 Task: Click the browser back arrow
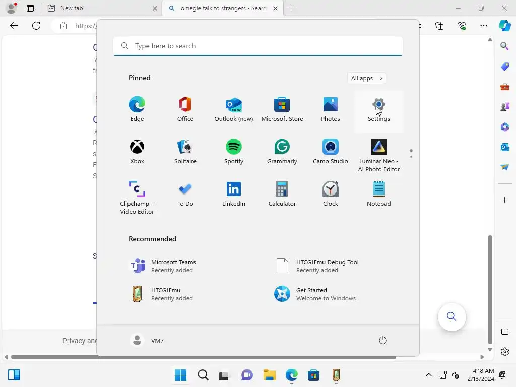point(14,26)
